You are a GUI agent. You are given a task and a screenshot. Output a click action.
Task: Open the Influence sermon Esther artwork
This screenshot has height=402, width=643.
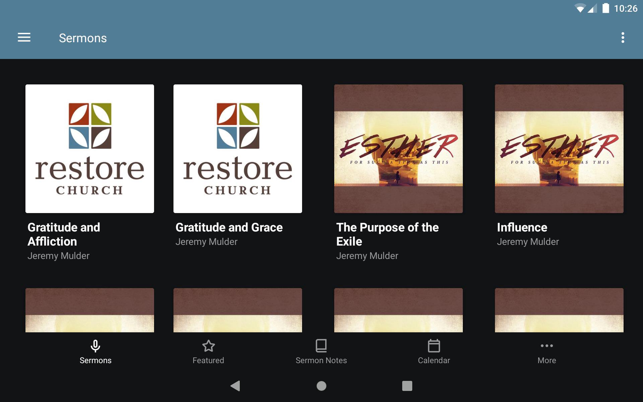pos(559,149)
